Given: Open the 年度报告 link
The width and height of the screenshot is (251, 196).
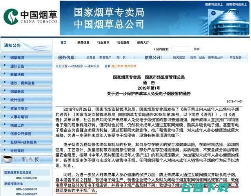Looking at the screenshot, I should 235,58.
